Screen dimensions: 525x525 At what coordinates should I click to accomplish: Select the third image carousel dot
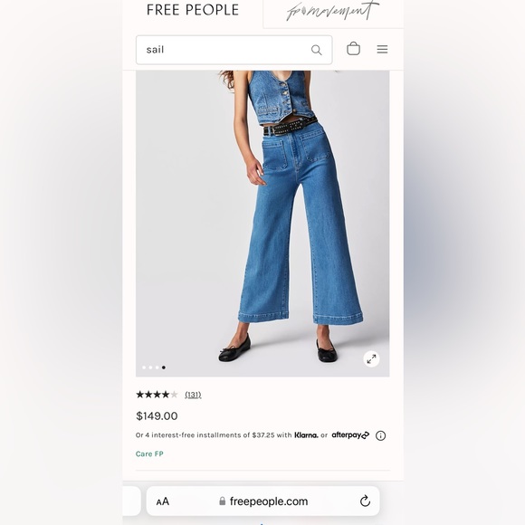(x=157, y=367)
